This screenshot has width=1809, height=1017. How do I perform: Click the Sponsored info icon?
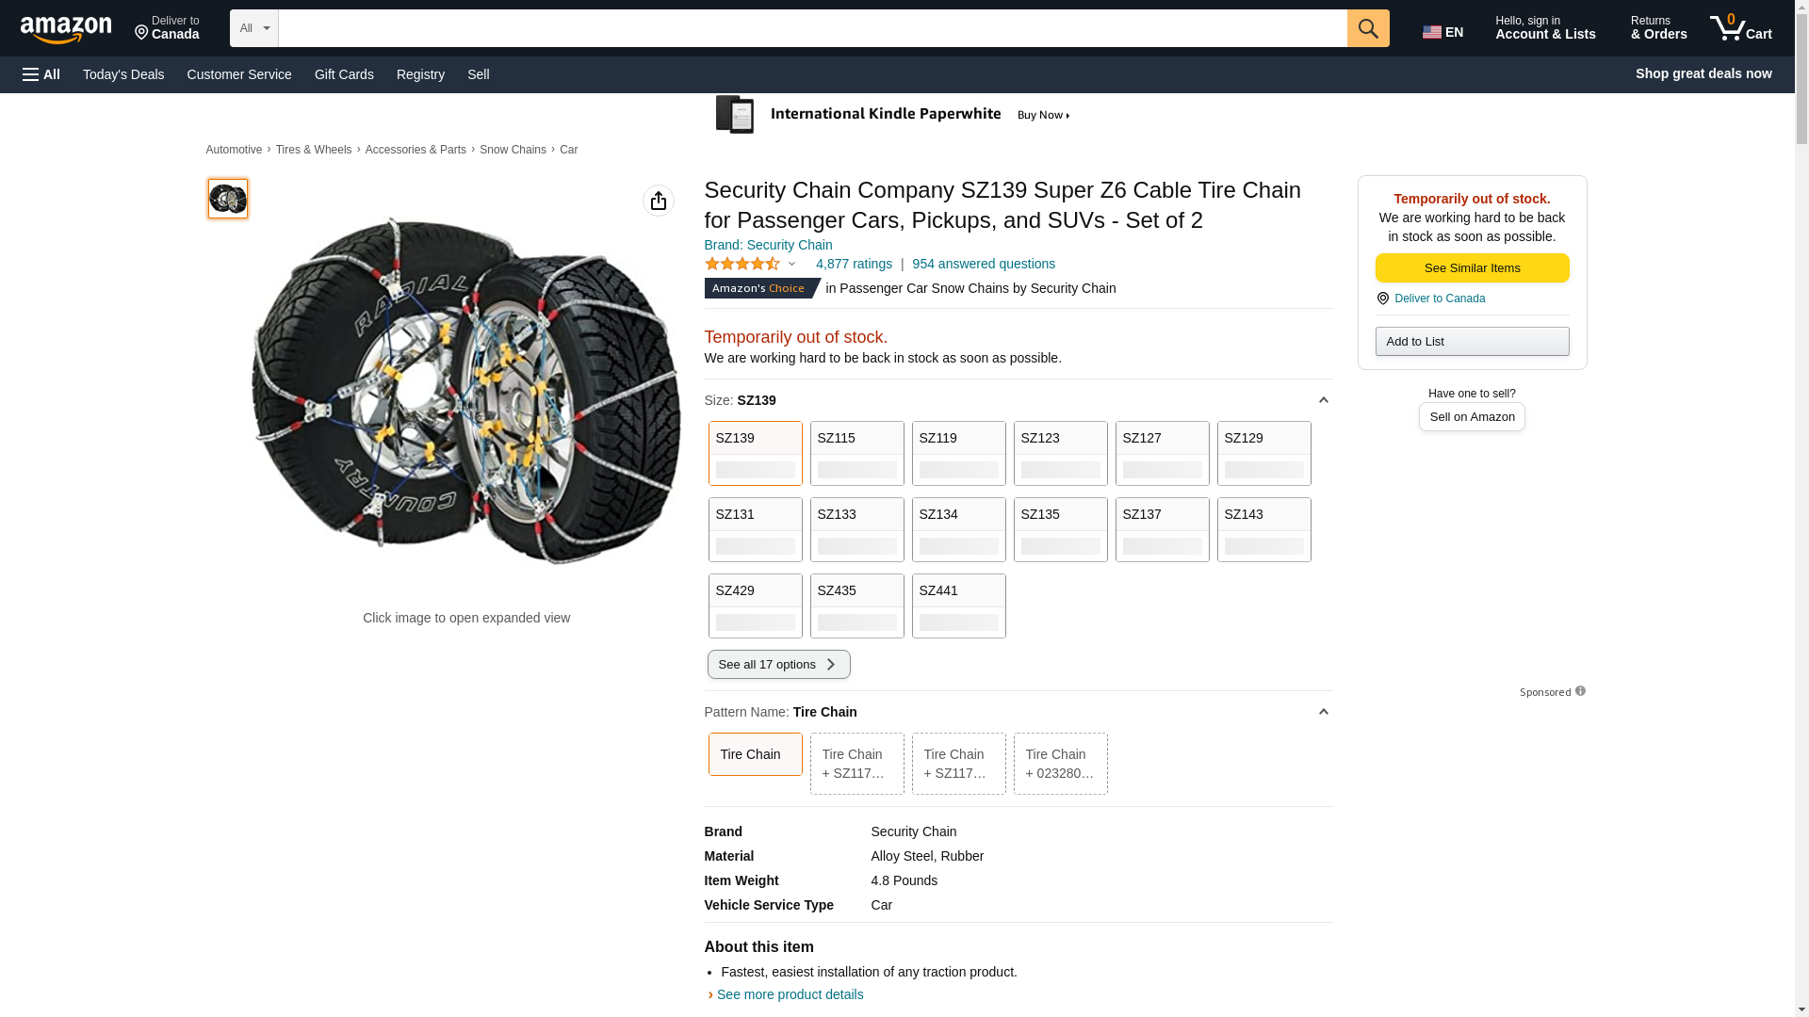point(1580,691)
